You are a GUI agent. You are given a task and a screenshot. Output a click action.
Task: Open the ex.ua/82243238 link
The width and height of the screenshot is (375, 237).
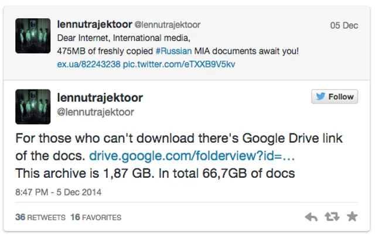88,64
